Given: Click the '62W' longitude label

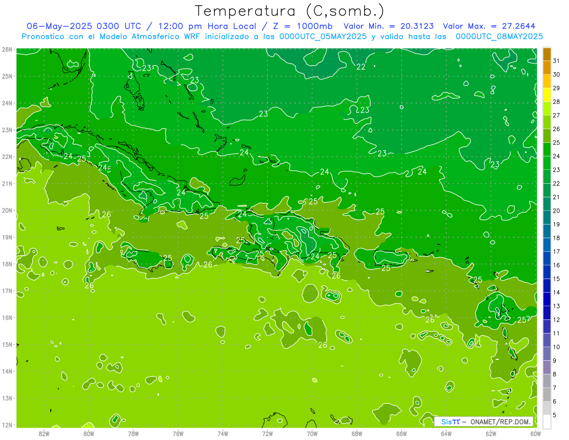Looking at the screenshot, I should [x=491, y=433].
